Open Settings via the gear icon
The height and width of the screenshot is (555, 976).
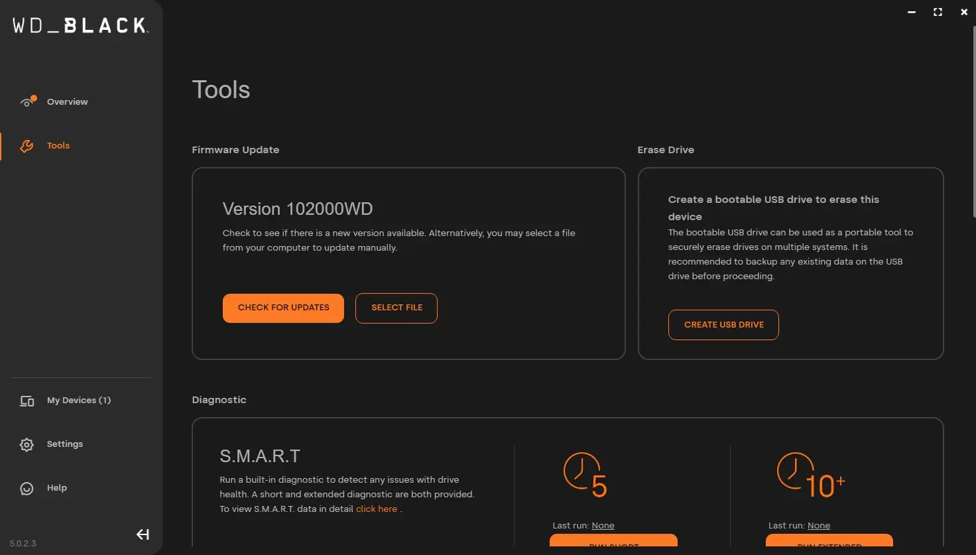click(27, 444)
